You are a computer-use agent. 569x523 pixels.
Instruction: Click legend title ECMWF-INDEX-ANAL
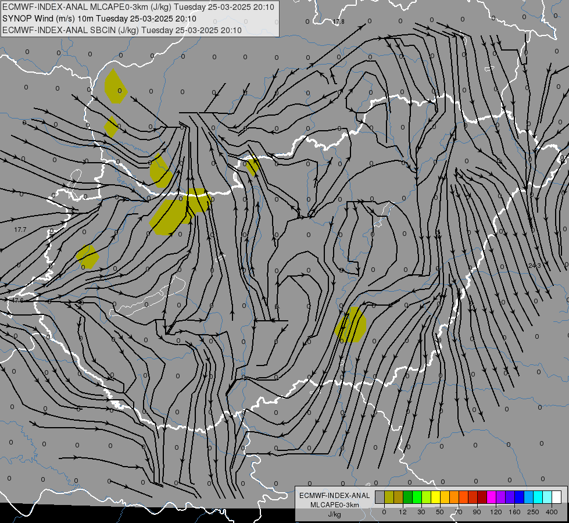coord(334,496)
